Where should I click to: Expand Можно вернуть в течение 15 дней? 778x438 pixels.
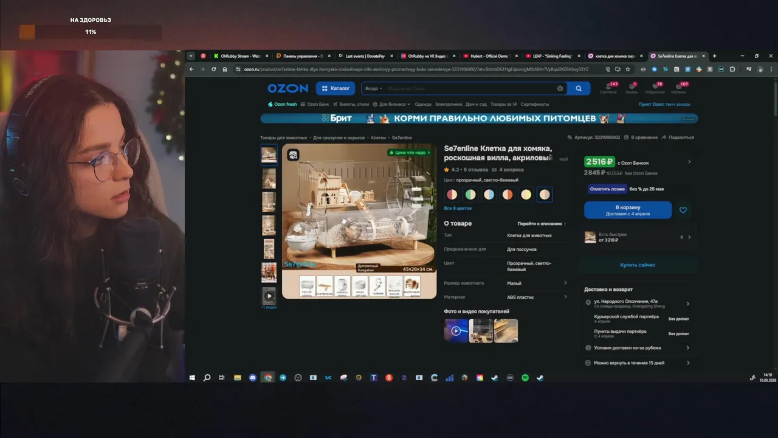click(638, 363)
